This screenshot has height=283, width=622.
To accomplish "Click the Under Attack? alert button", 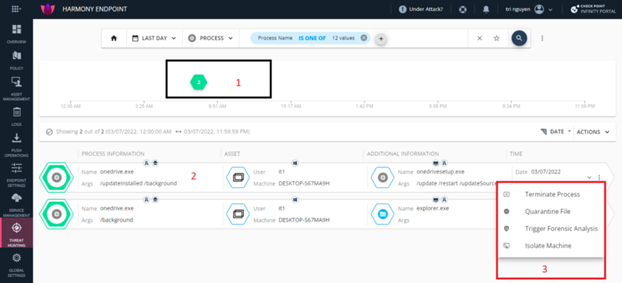I will pos(420,9).
